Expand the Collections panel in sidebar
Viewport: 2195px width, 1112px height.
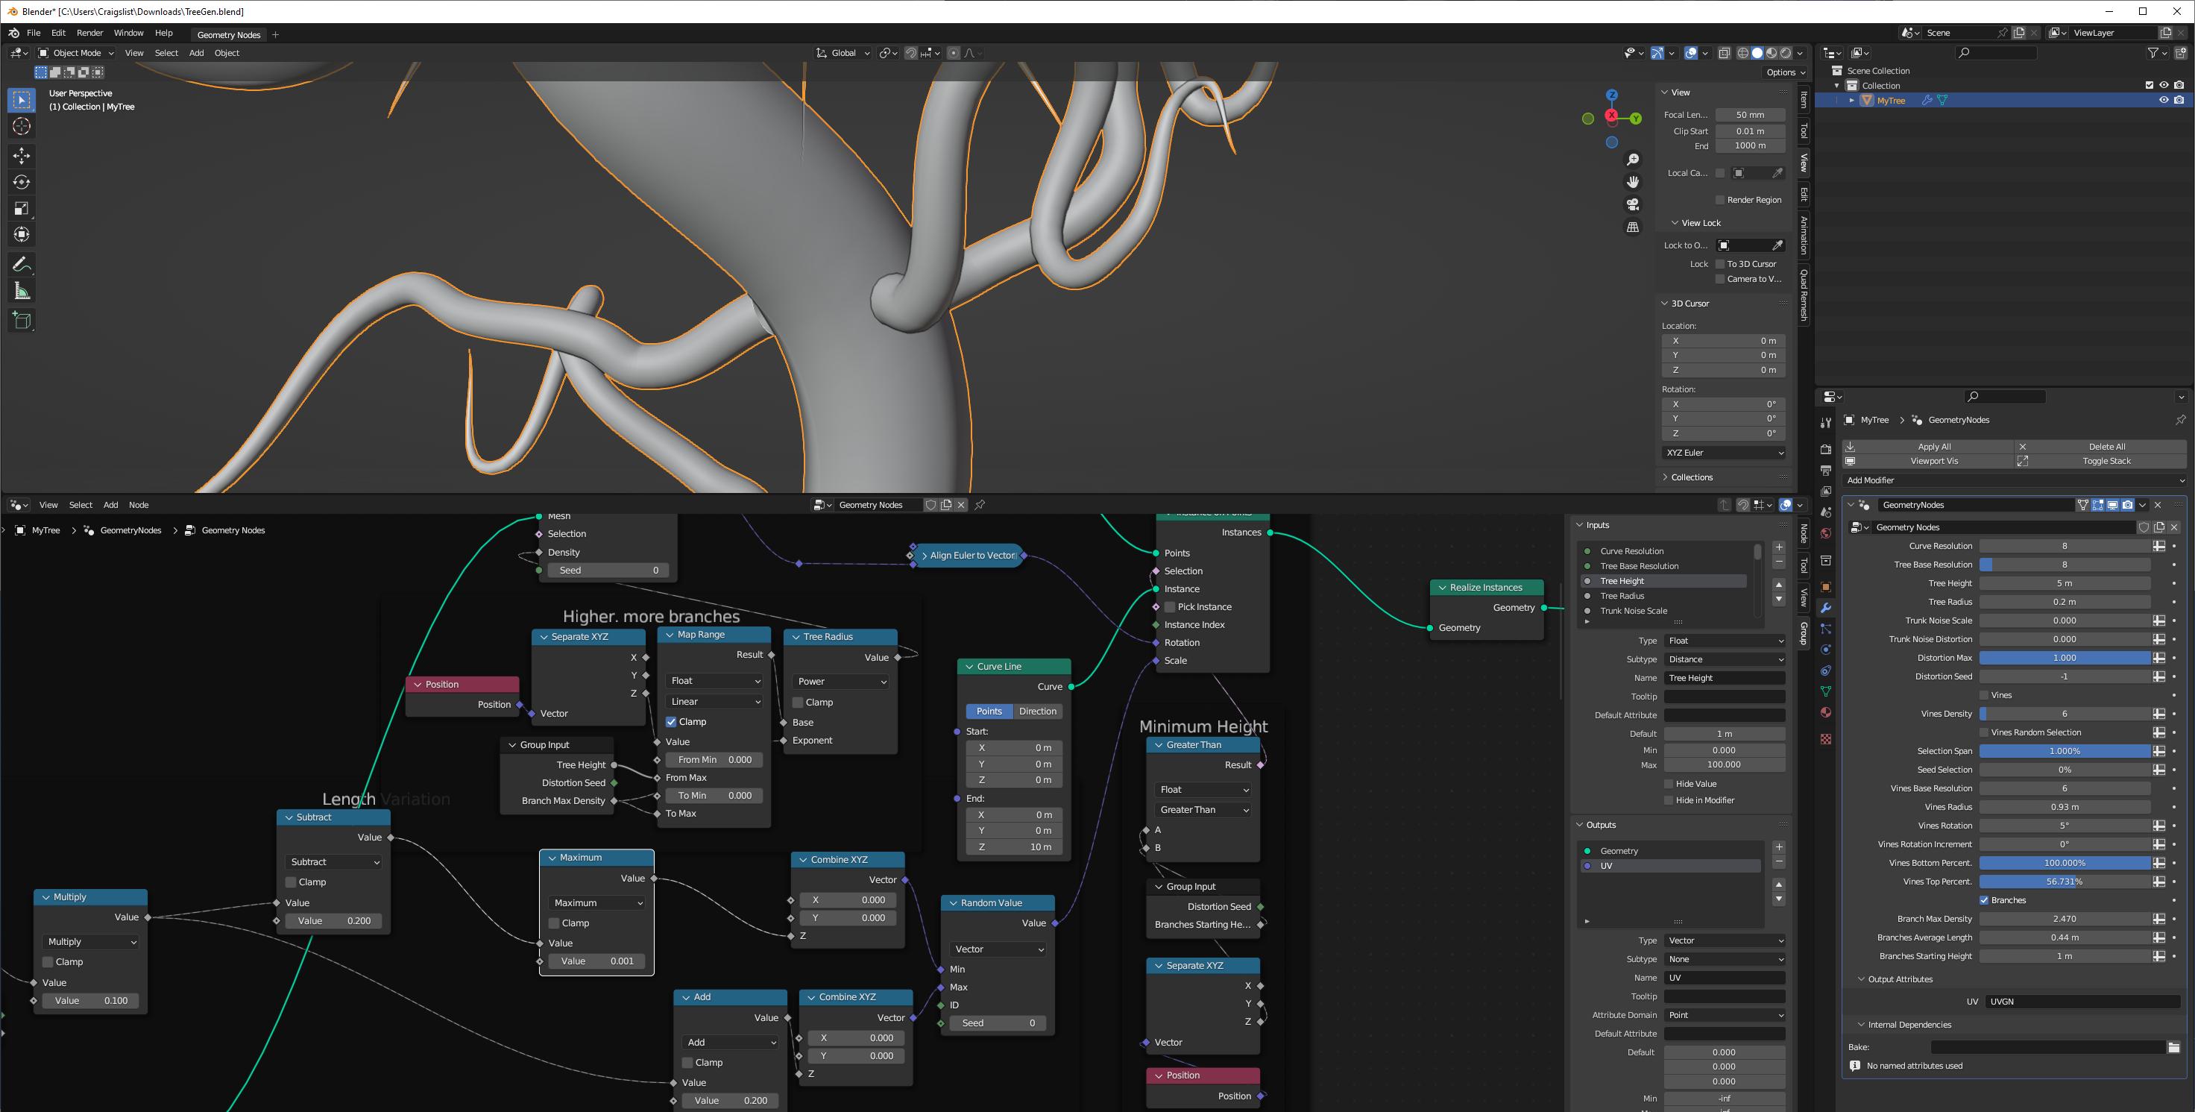1692,477
